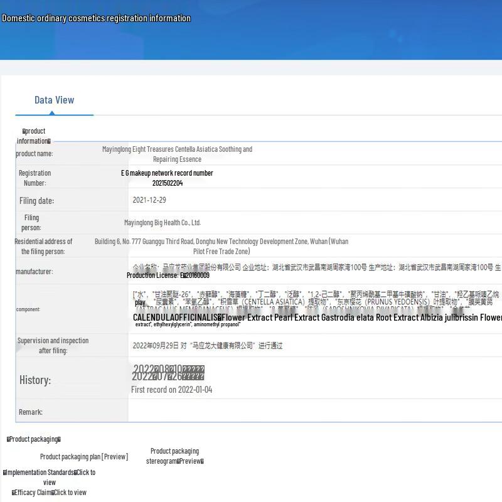Preview the Product packaging plan

83,457
